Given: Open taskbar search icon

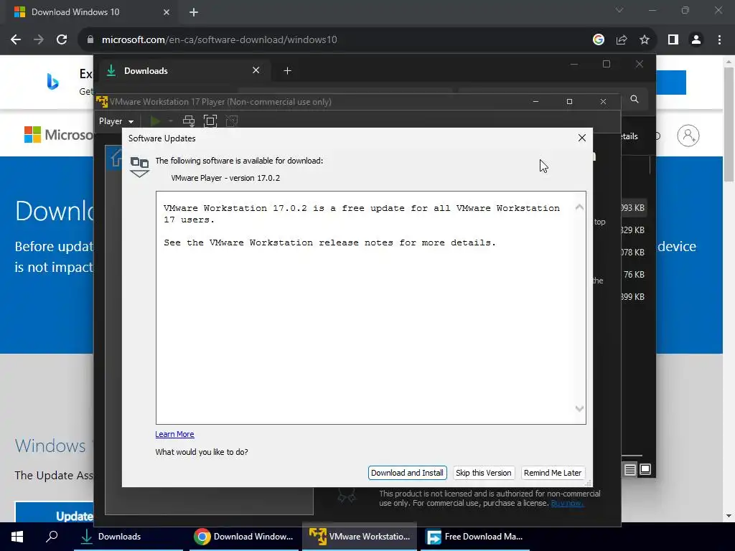Looking at the screenshot, I should pyautogui.click(x=52, y=537).
